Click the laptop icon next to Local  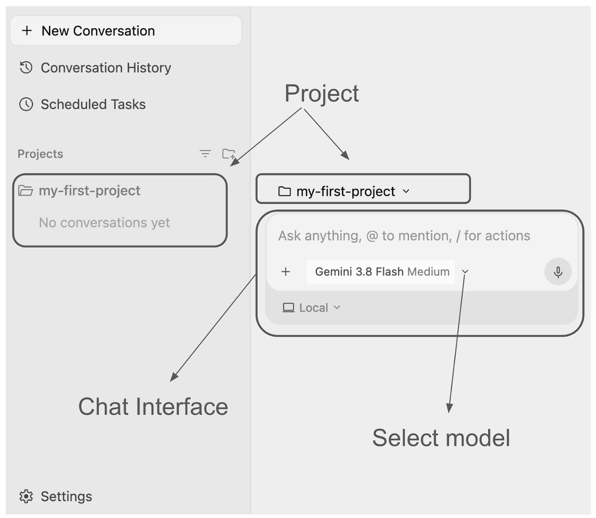pos(289,307)
